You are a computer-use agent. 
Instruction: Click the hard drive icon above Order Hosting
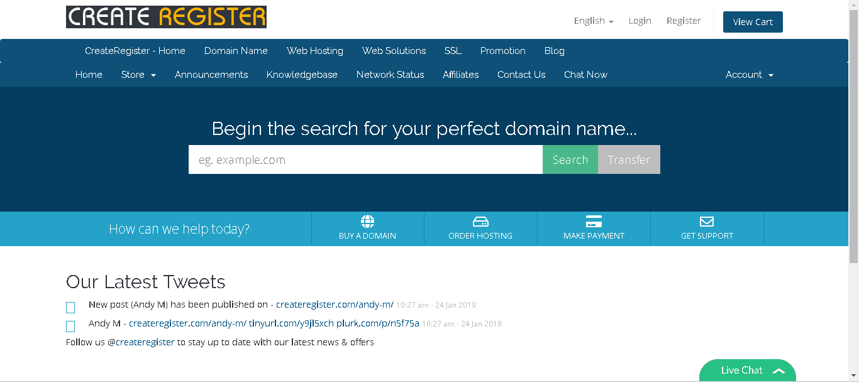click(x=480, y=222)
